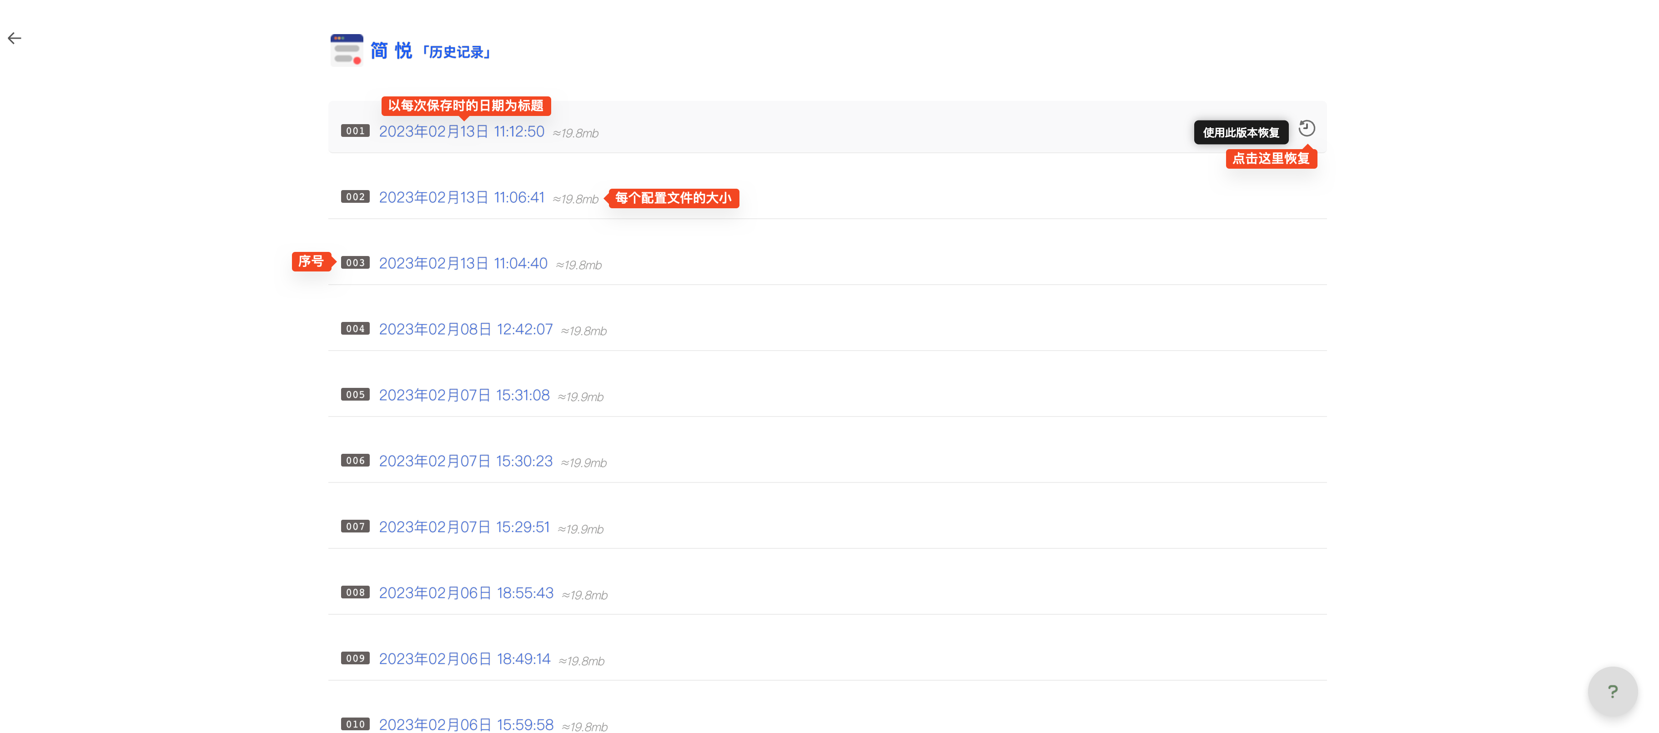Click the ≈19.8mb size of record 002
The image size is (1659, 733).
click(576, 199)
